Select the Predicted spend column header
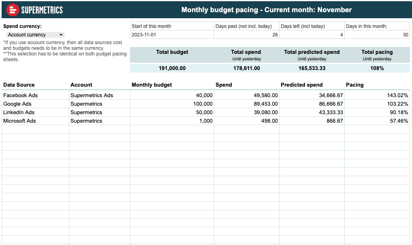The width and height of the screenshot is (412, 245). tap(302, 85)
